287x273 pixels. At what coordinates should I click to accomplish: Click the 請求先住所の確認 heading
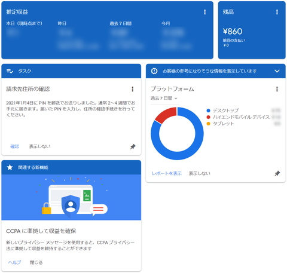[x=28, y=89]
